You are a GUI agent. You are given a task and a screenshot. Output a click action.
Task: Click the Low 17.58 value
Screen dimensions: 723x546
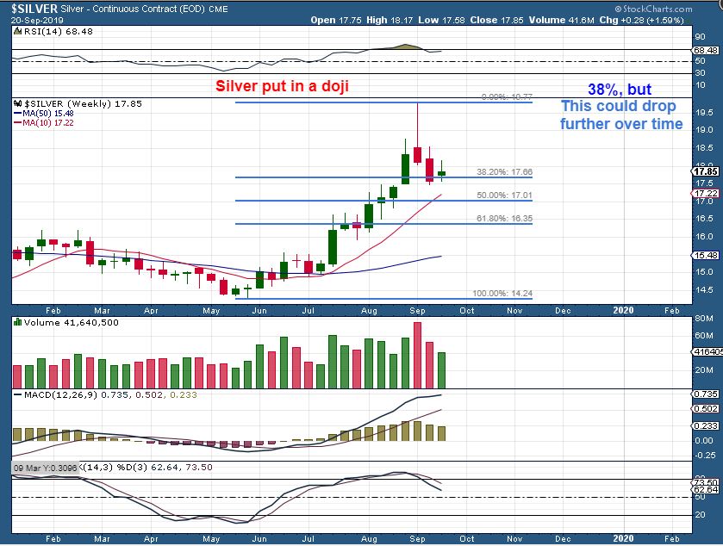(441, 20)
